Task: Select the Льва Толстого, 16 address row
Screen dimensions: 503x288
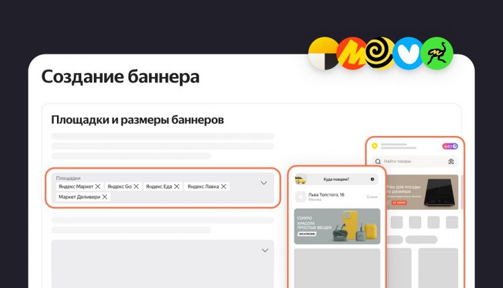Action: point(336,197)
